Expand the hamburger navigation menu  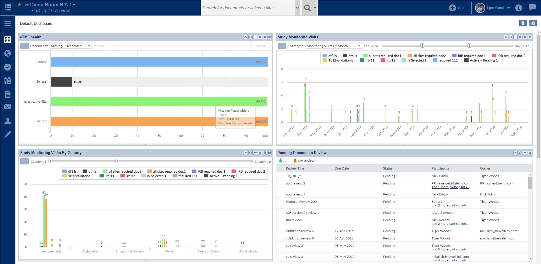tap(8, 23)
